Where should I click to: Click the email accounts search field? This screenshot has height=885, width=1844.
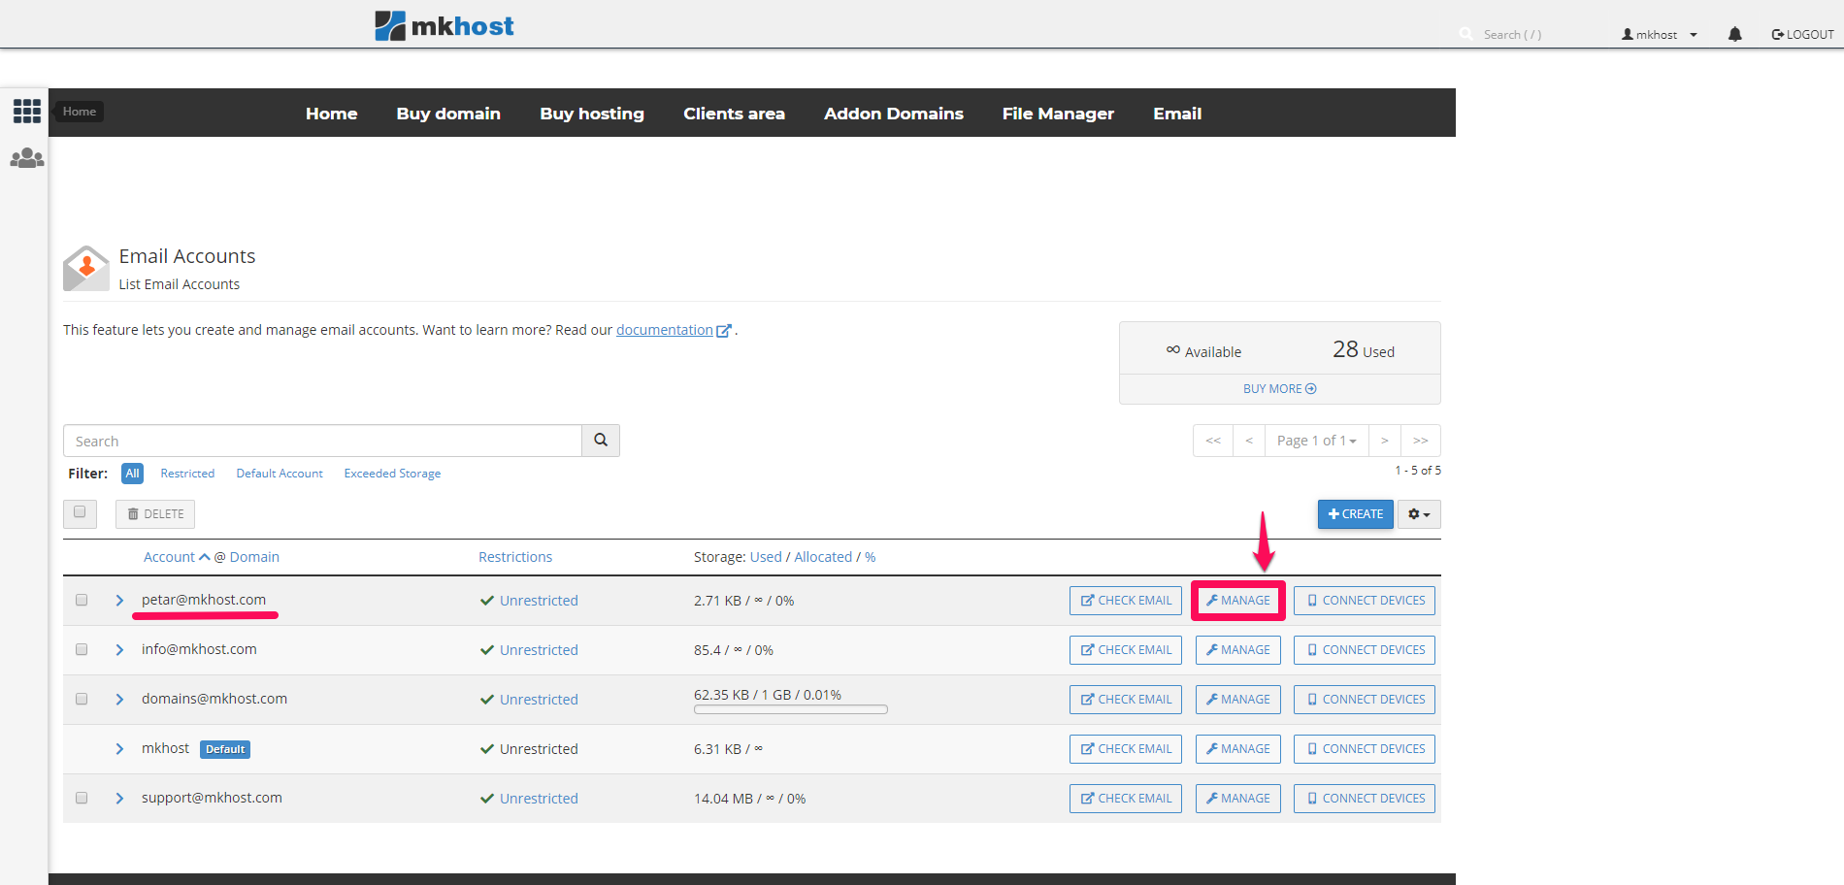pos(322,441)
